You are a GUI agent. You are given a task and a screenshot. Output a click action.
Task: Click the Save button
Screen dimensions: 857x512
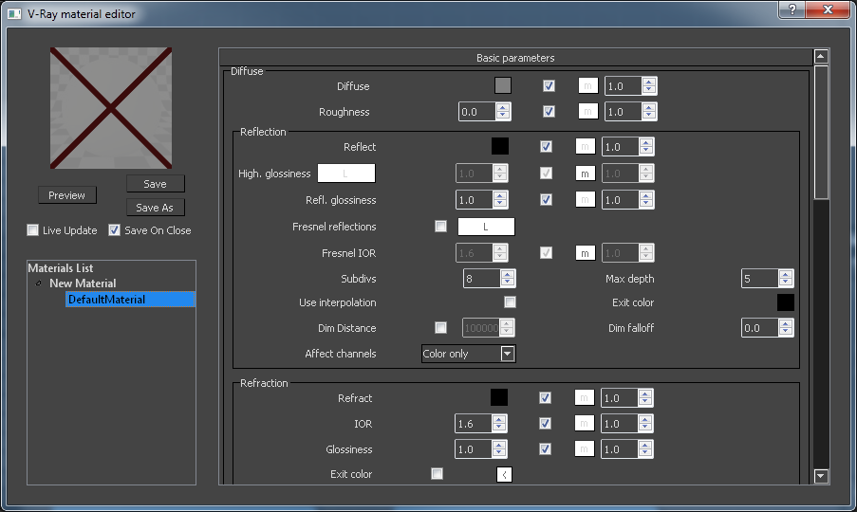tap(156, 184)
